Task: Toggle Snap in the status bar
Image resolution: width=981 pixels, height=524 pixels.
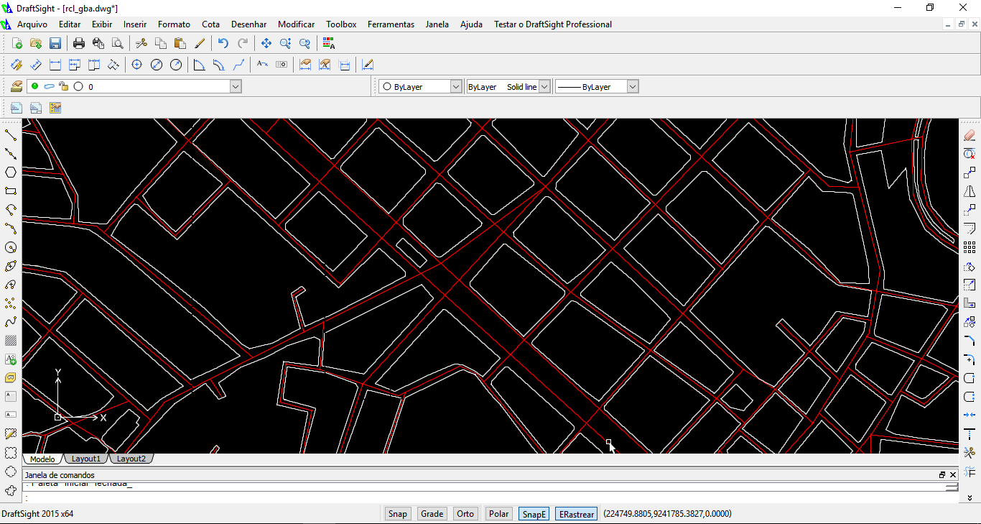Action: pos(397,513)
